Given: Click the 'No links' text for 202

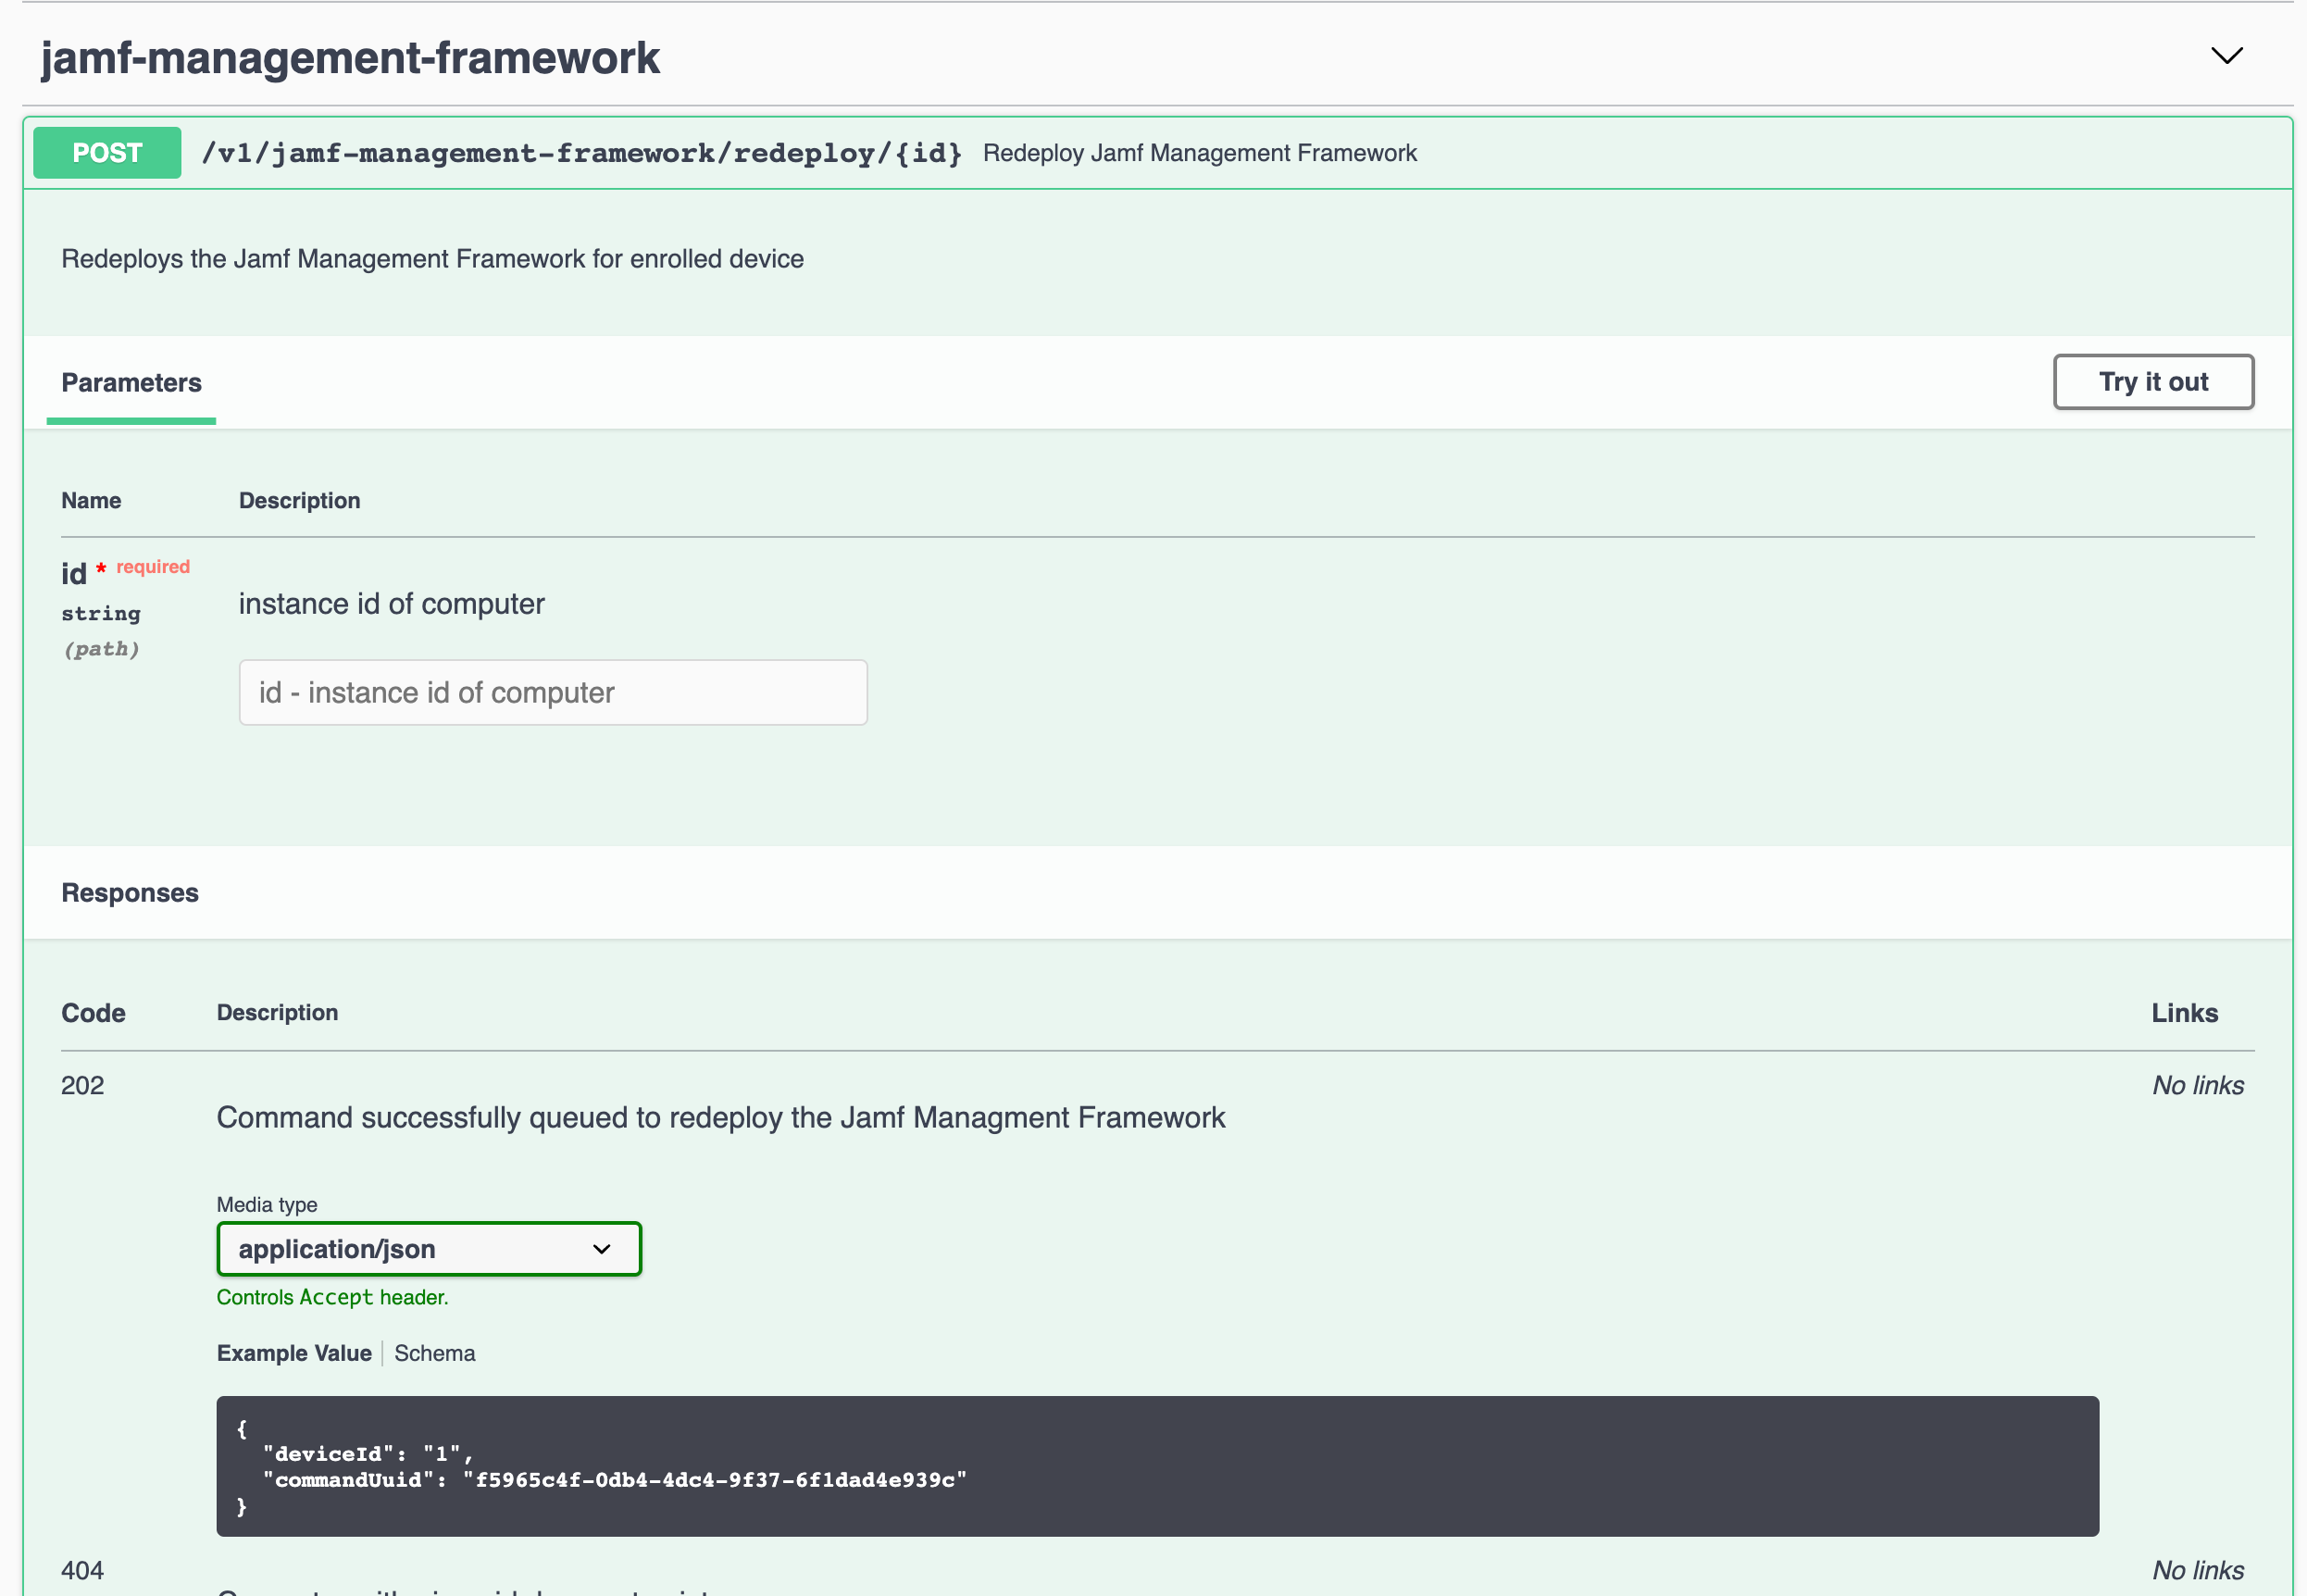Looking at the screenshot, I should (2198, 1086).
